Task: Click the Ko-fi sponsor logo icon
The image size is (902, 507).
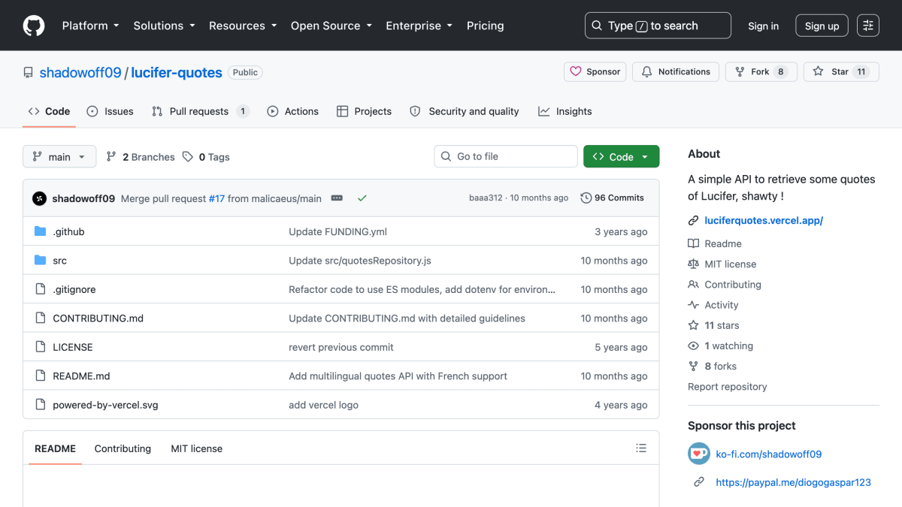Action: (x=699, y=454)
